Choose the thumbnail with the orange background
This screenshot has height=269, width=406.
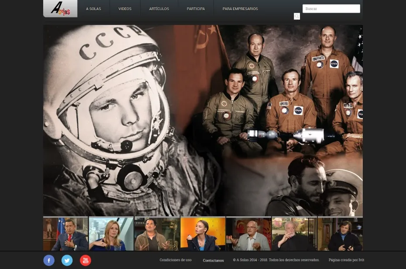tap(203, 234)
